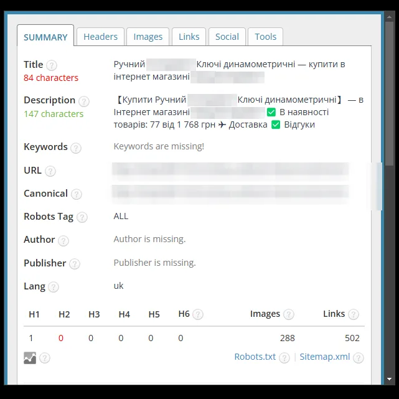
Task: Click the help icon beside Description
Action: tap(83, 101)
